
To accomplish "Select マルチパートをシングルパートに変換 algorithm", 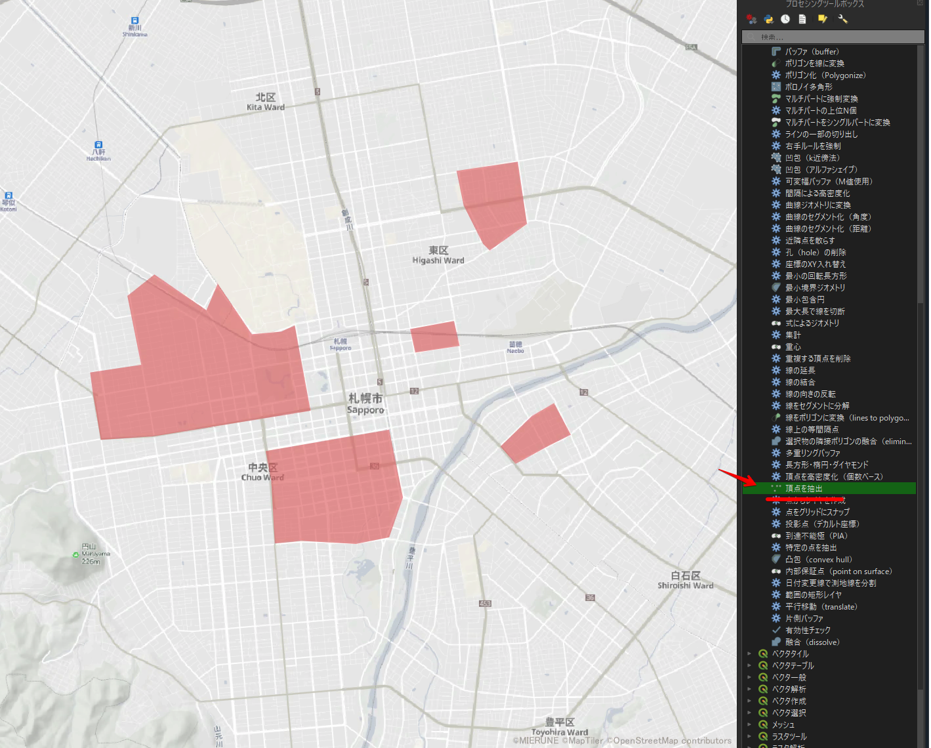I will [x=838, y=123].
